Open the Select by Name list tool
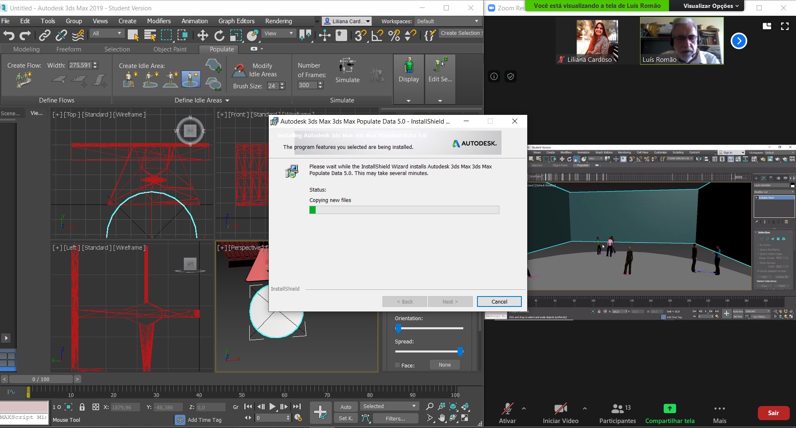The width and height of the screenshot is (796, 428). (150, 36)
